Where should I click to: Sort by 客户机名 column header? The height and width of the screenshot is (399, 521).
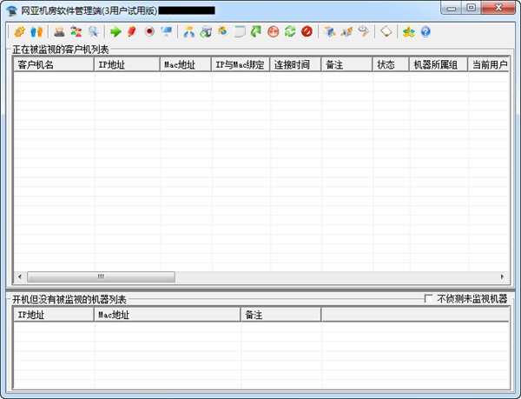pos(52,64)
